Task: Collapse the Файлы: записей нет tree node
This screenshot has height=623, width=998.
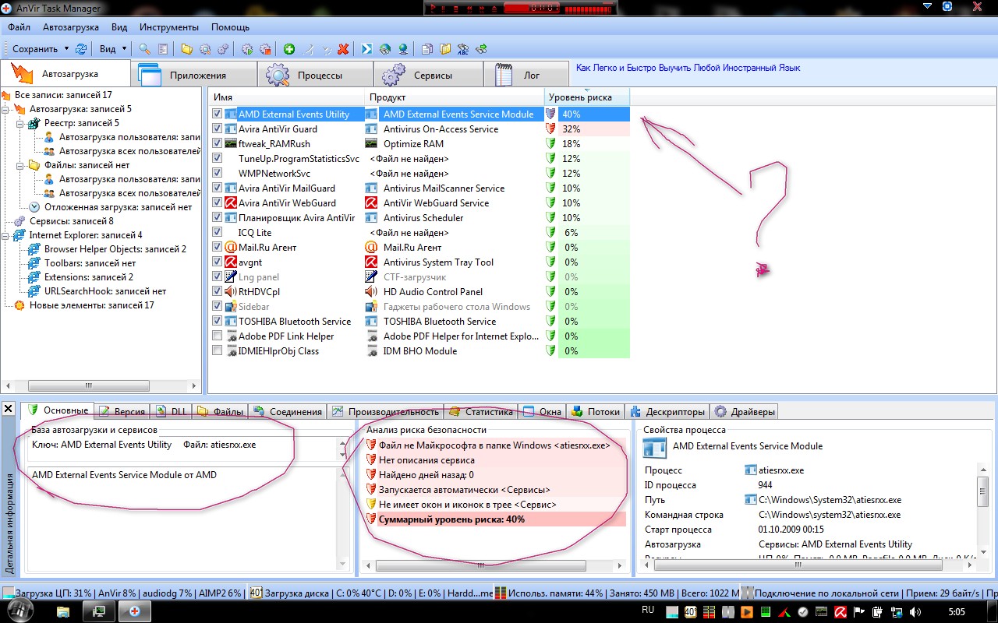Action: (x=19, y=165)
